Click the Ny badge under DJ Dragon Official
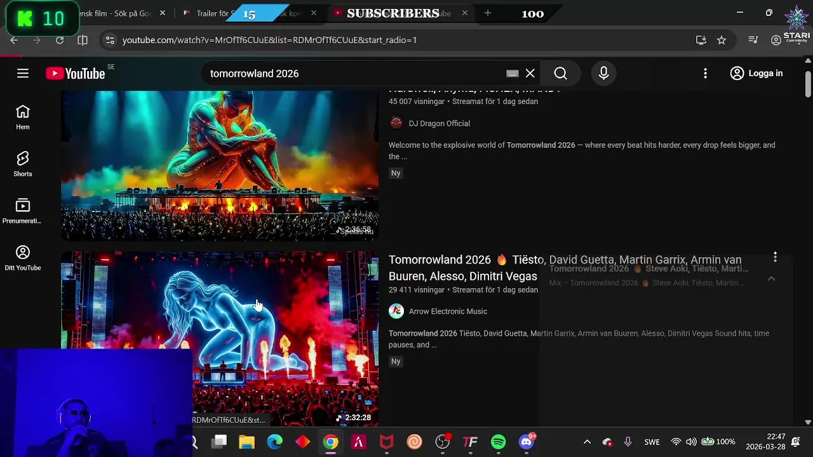 [x=396, y=173]
